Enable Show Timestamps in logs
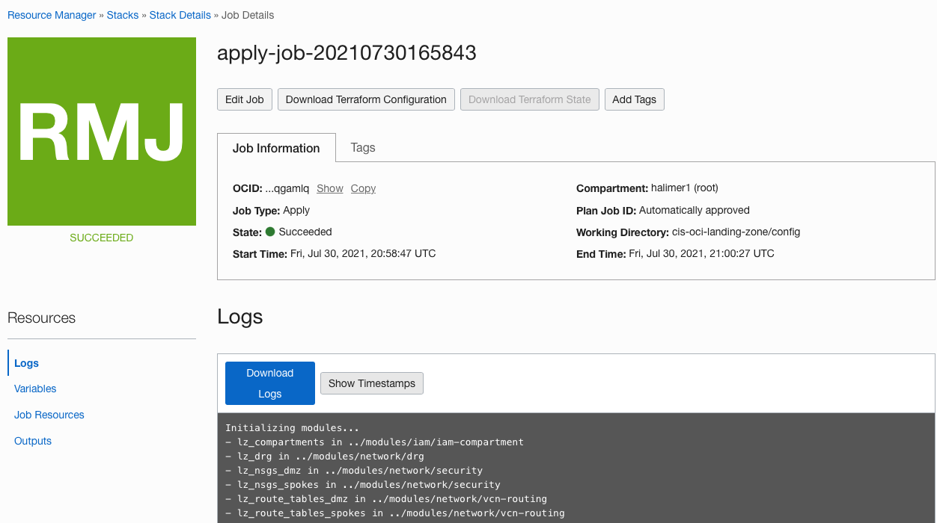 click(371, 383)
